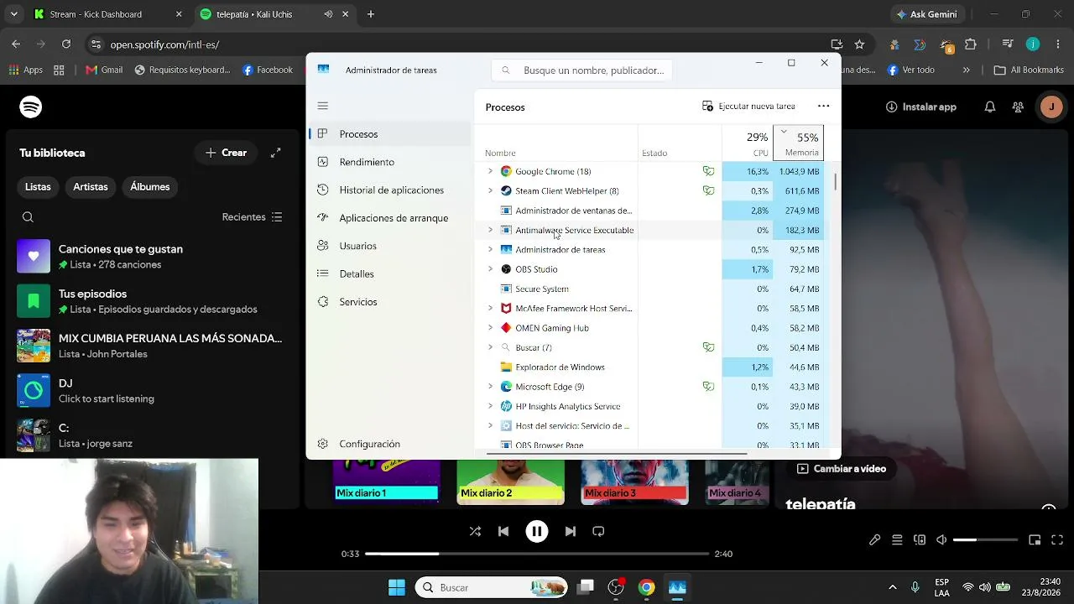Open Spotify connect to device icon
Image resolution: width=1074 pixels, height=604 pixels.
[x=920, y=540]
